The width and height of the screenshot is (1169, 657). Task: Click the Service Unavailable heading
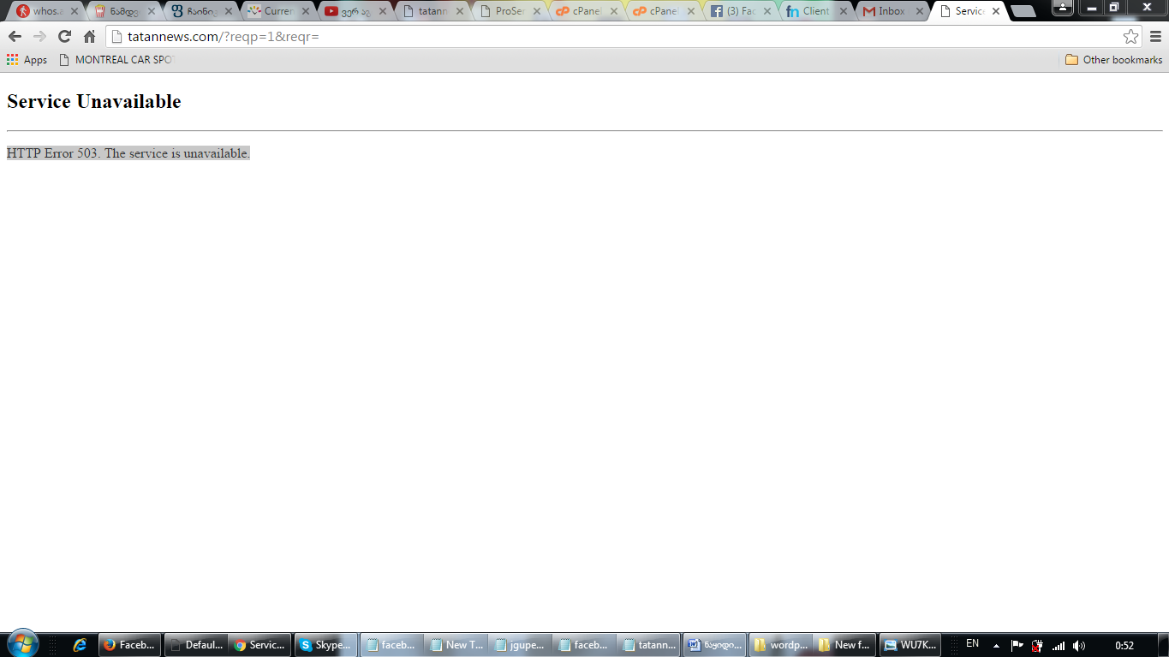tap(94, 101)
